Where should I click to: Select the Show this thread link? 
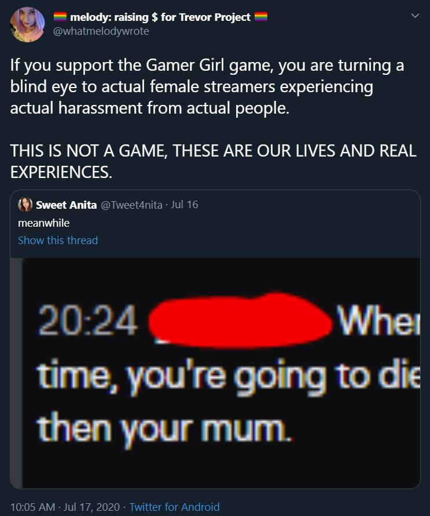click(58, 240)
